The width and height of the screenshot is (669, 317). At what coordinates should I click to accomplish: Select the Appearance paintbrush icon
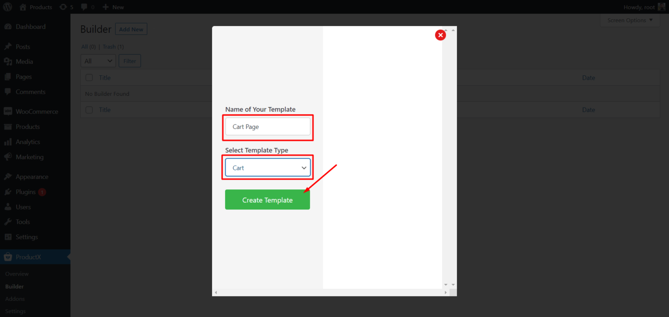coord(8,176)
